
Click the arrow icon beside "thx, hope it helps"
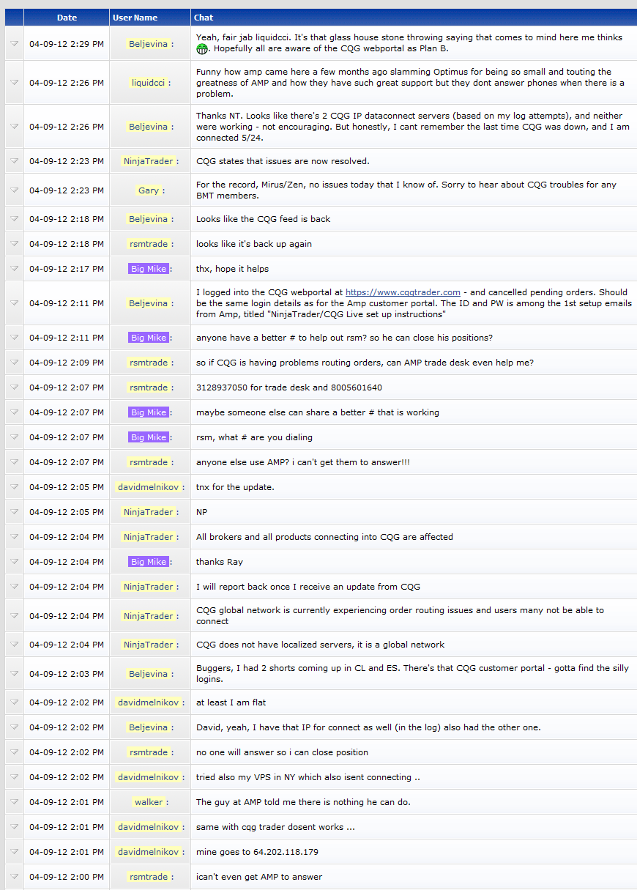(14, 269)
